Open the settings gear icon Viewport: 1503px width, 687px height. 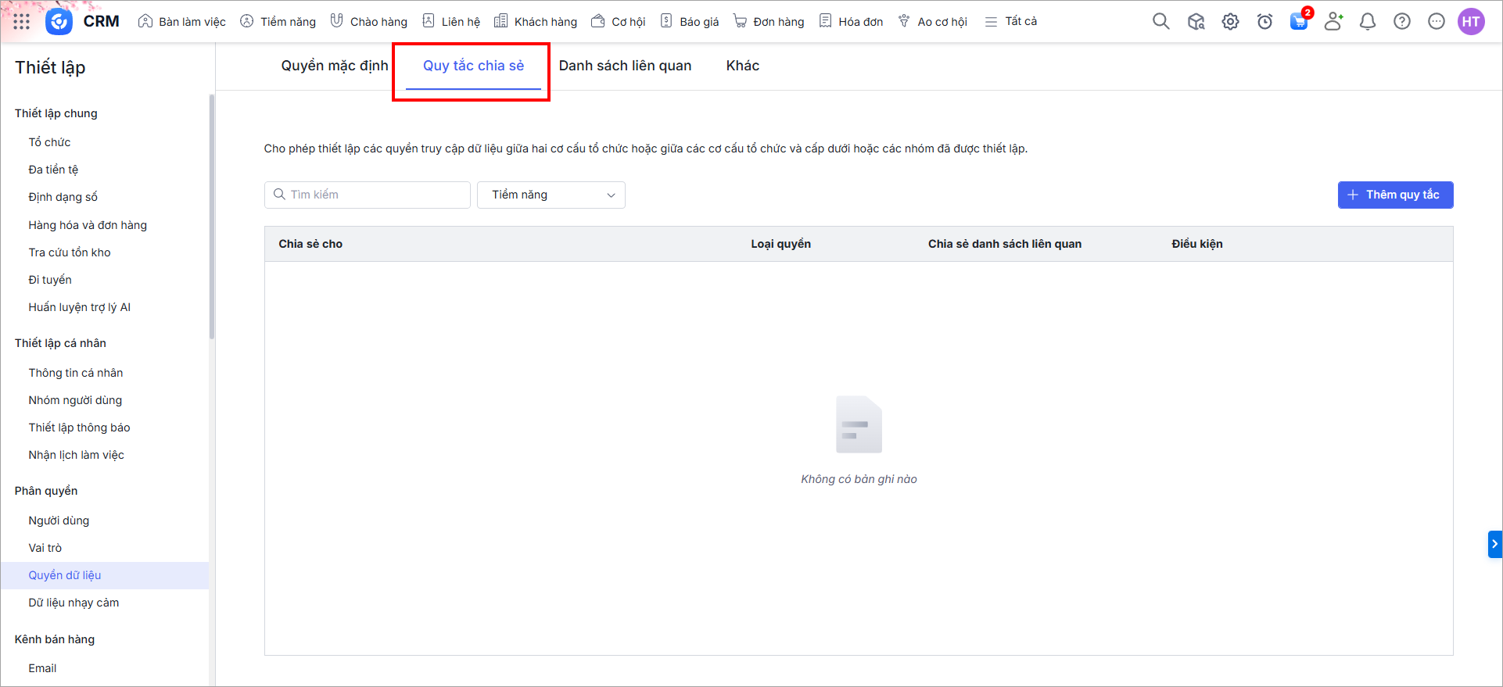[1230, 22]
